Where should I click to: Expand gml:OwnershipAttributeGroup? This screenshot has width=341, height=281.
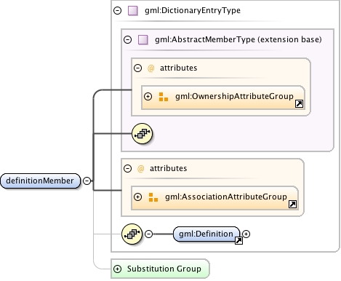tap(148, 97)
